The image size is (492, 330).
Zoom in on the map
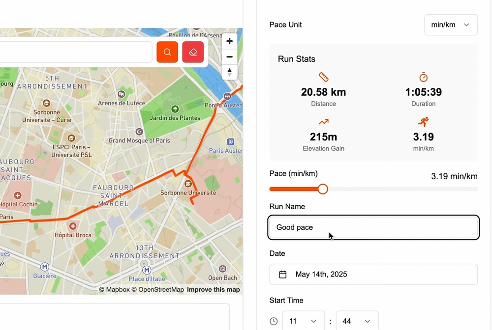229,41
